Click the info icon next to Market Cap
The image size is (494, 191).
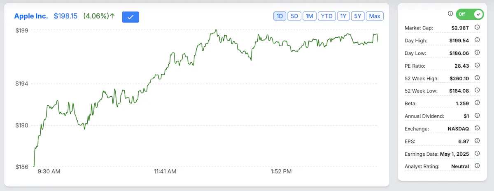[x=478, y=28]
